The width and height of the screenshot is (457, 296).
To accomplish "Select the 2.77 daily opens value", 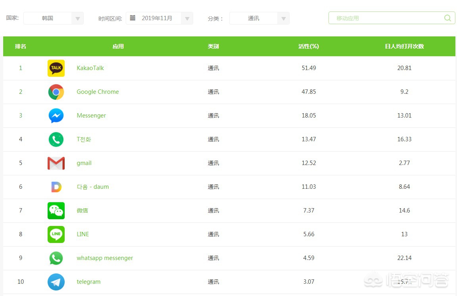I will click(x=404, y=163).
